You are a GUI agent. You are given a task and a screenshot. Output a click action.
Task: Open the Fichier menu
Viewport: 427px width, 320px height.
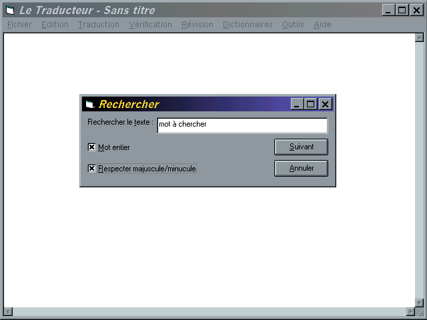pos(19,25)
